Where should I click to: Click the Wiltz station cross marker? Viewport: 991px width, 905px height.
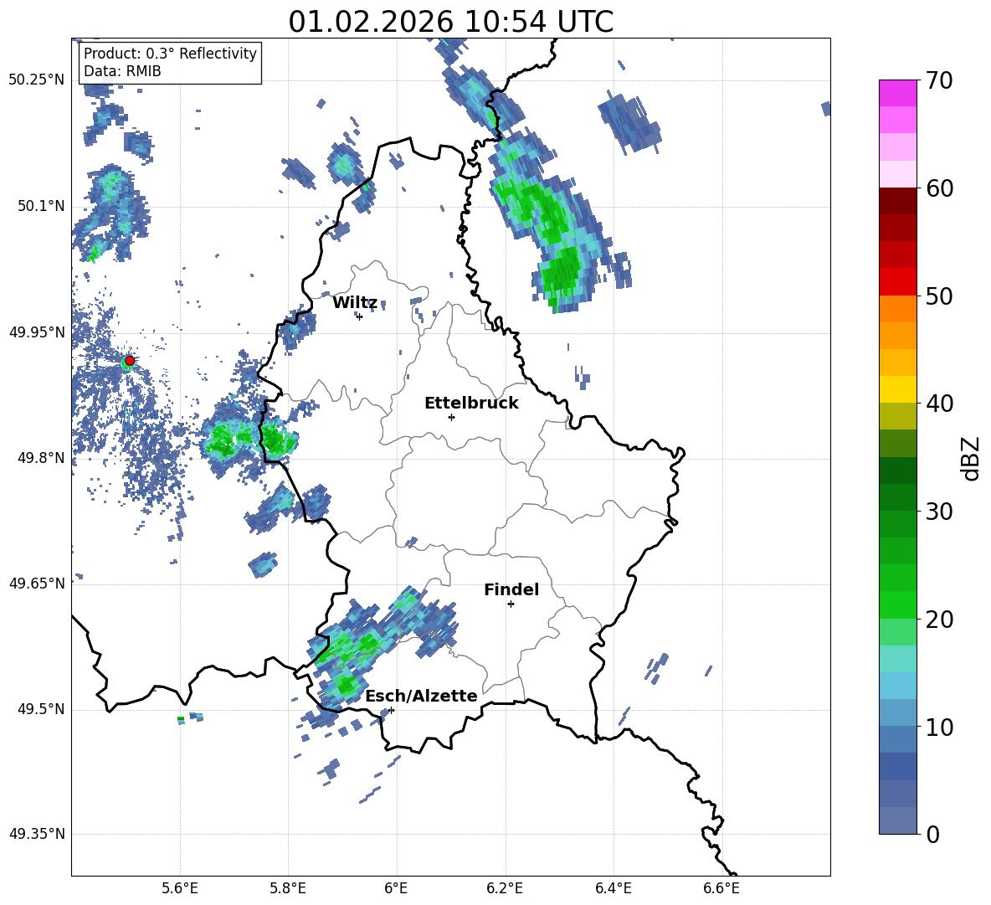[360, 316]
